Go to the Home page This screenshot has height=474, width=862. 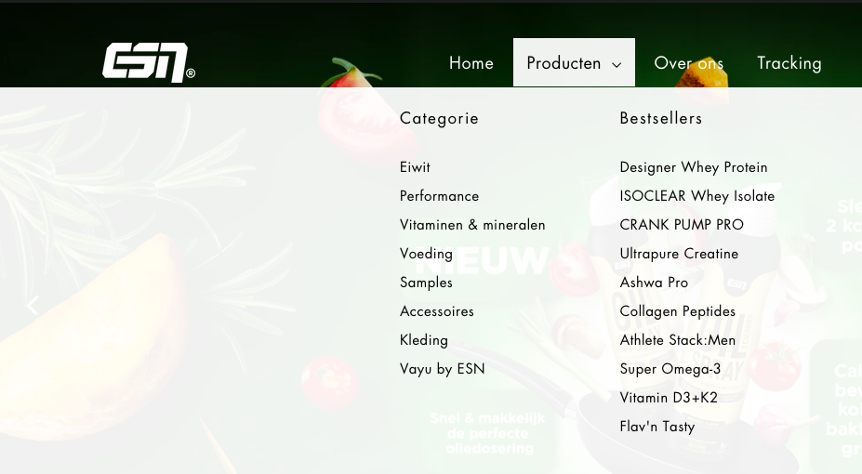[471, 63]
